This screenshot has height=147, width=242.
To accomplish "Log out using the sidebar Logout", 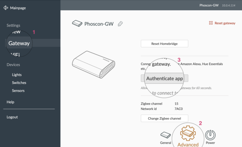I will [12, 117].
